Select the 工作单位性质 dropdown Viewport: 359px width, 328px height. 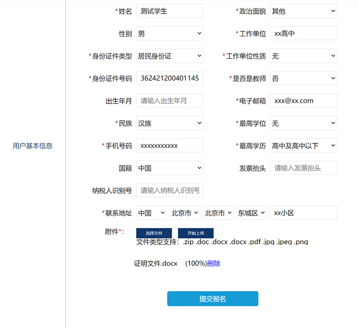[x=303, y=56]
